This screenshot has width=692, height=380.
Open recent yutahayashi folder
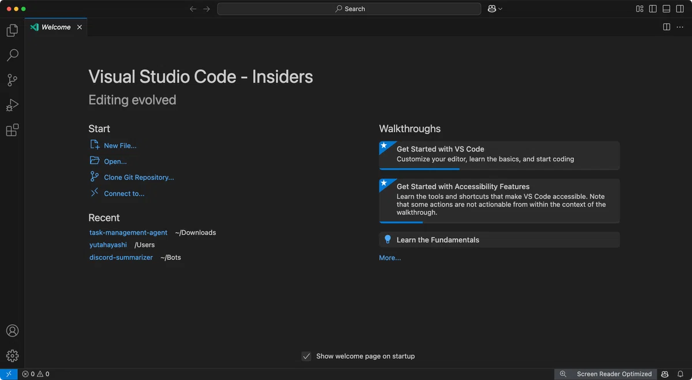[108, 244]
